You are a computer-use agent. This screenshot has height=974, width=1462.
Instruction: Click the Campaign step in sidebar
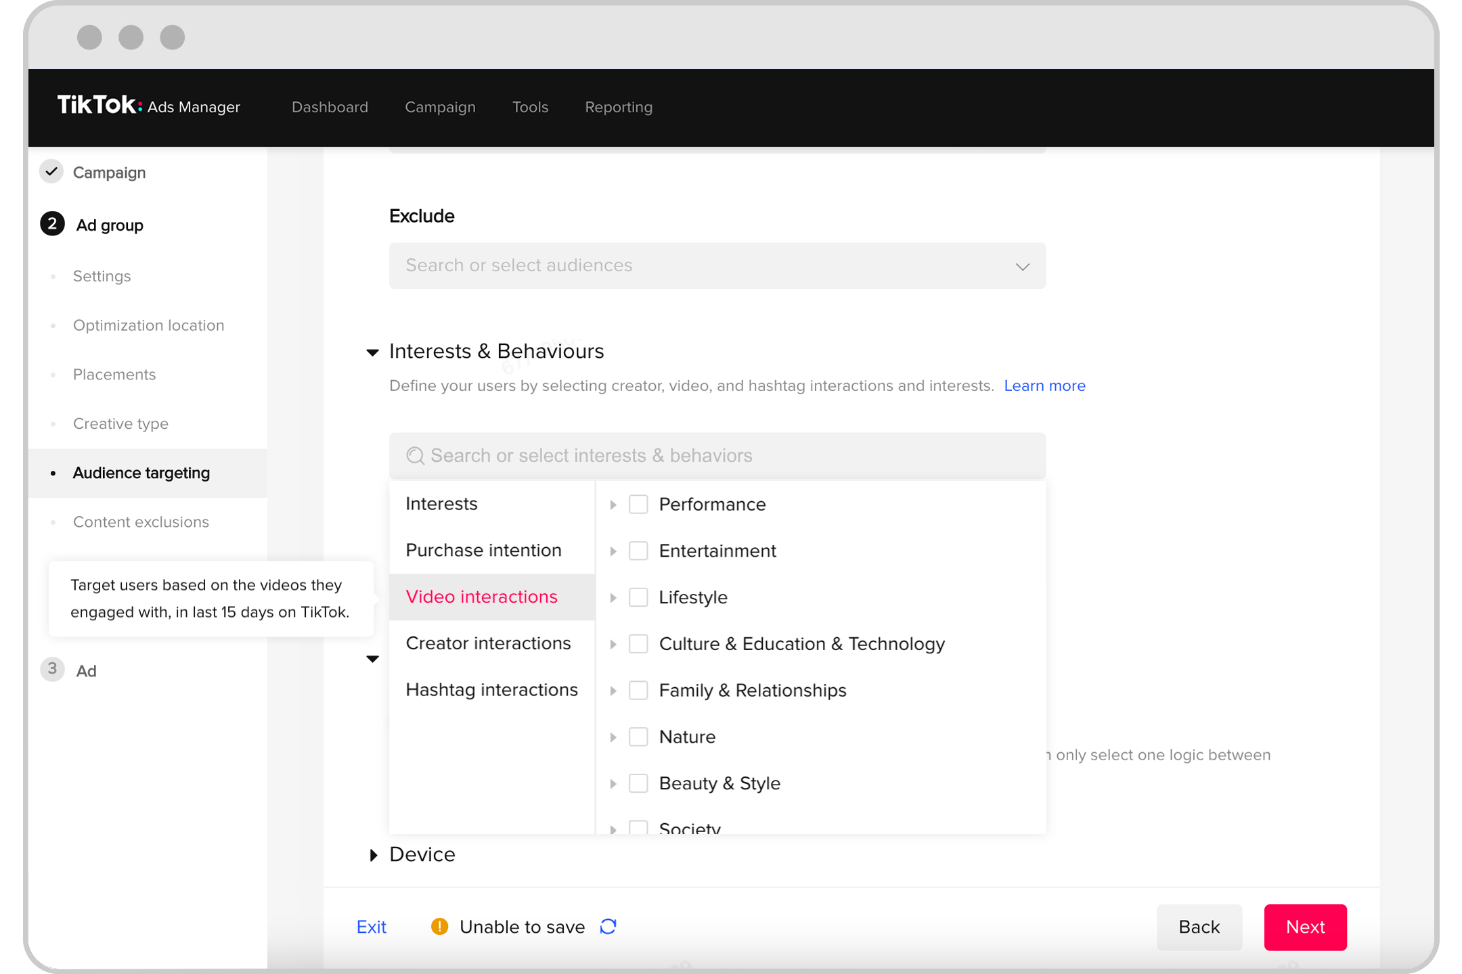click(109, 172)
